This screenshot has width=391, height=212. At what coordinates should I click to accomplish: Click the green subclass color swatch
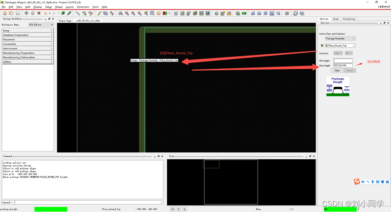coord(322,46)
